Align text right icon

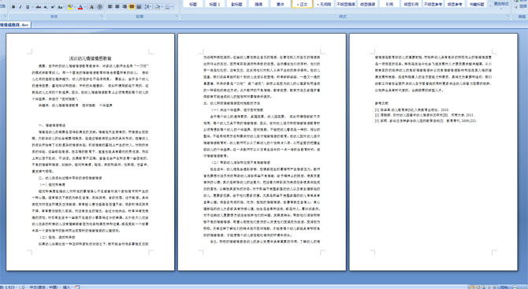pyautogui.click(x=125, y=6)
